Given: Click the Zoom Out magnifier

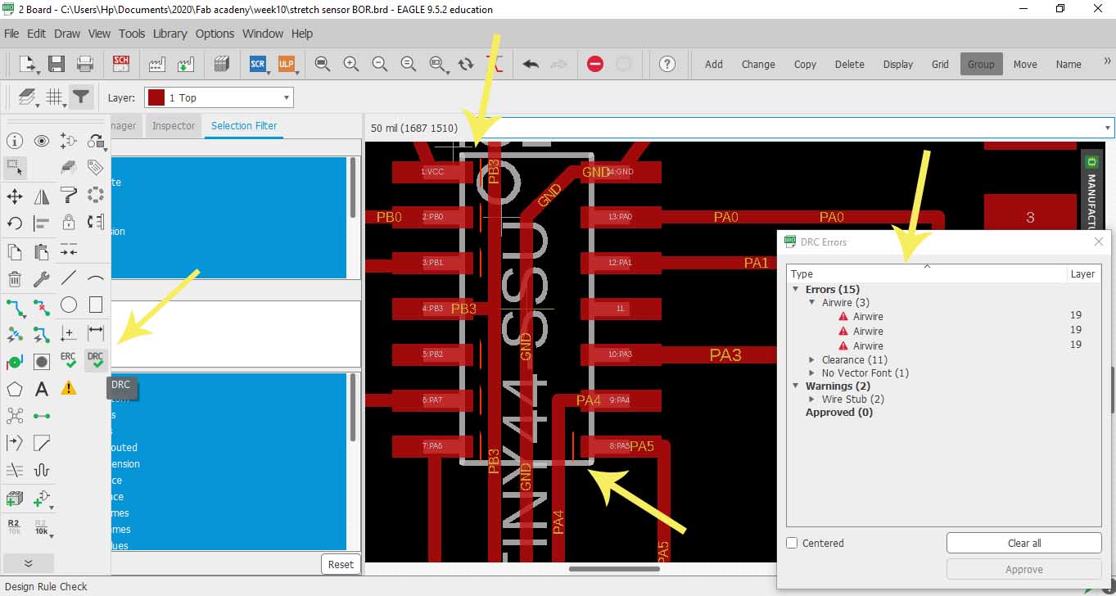Looking at the screenshot, I should point(379,64).
